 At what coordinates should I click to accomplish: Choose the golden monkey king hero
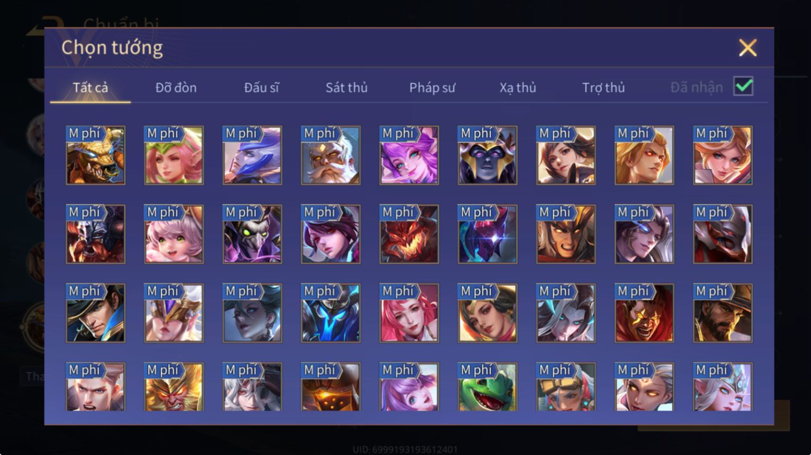pos(174,387)
